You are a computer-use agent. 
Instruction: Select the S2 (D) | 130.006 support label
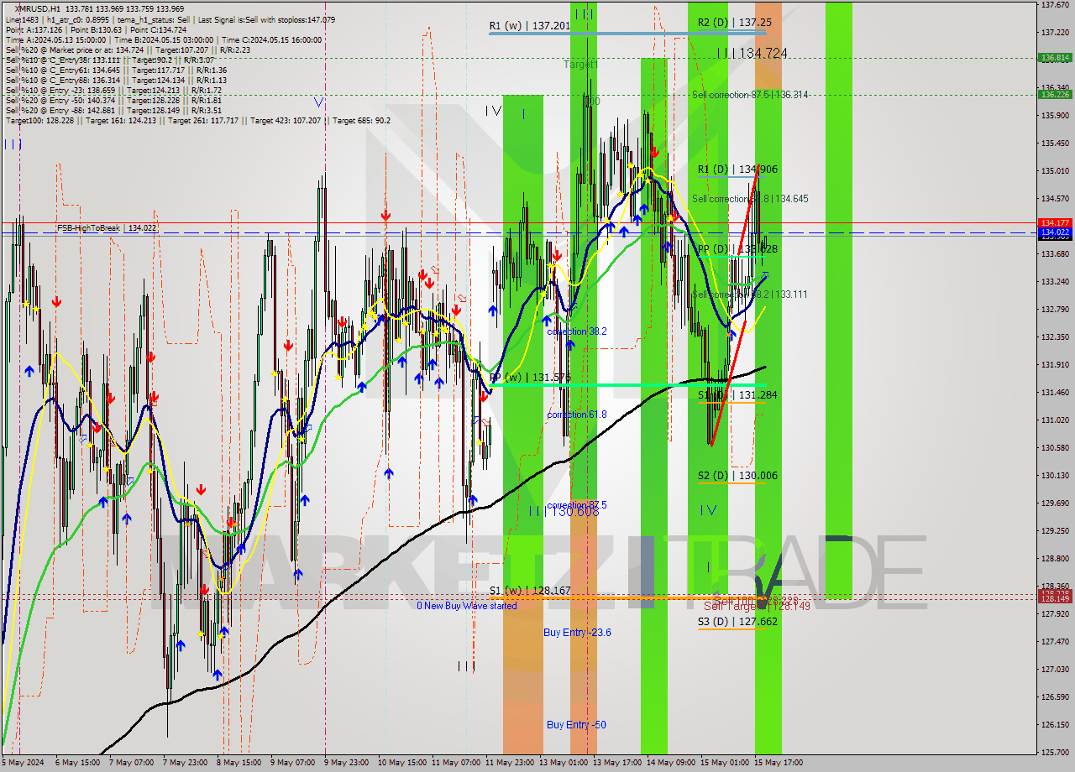pyautogui.click(x=737, y=476)
